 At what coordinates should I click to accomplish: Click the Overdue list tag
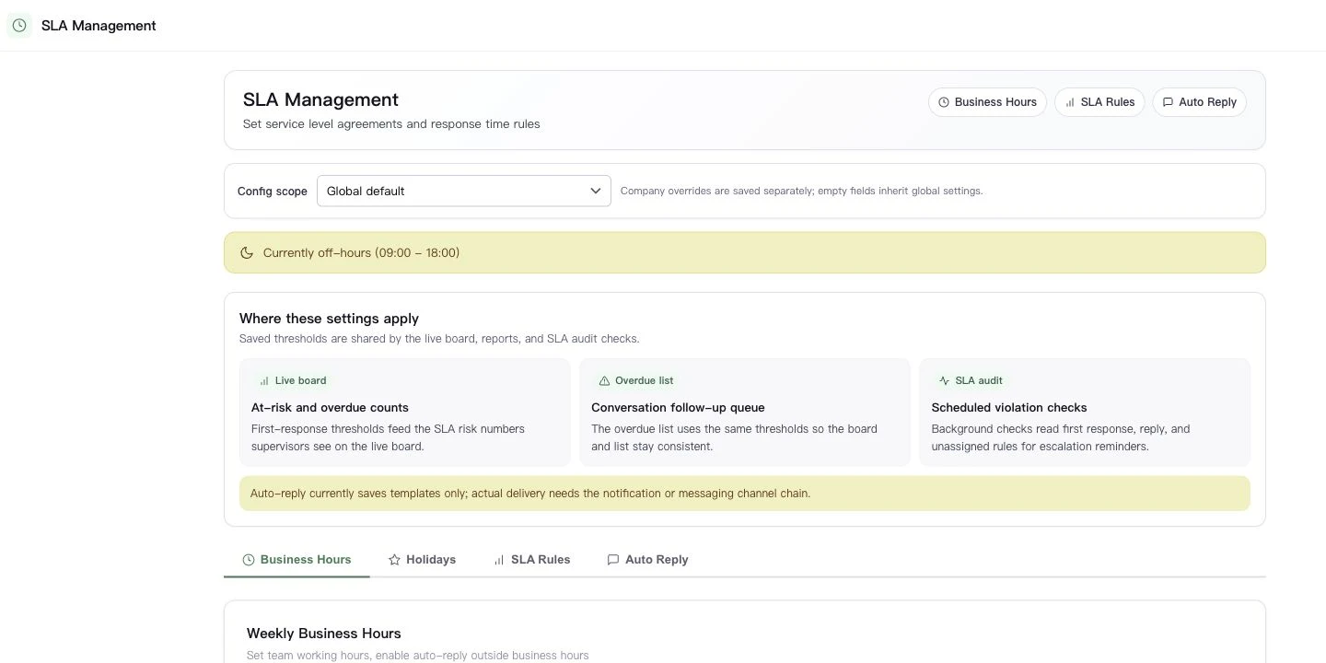point(636,380)
